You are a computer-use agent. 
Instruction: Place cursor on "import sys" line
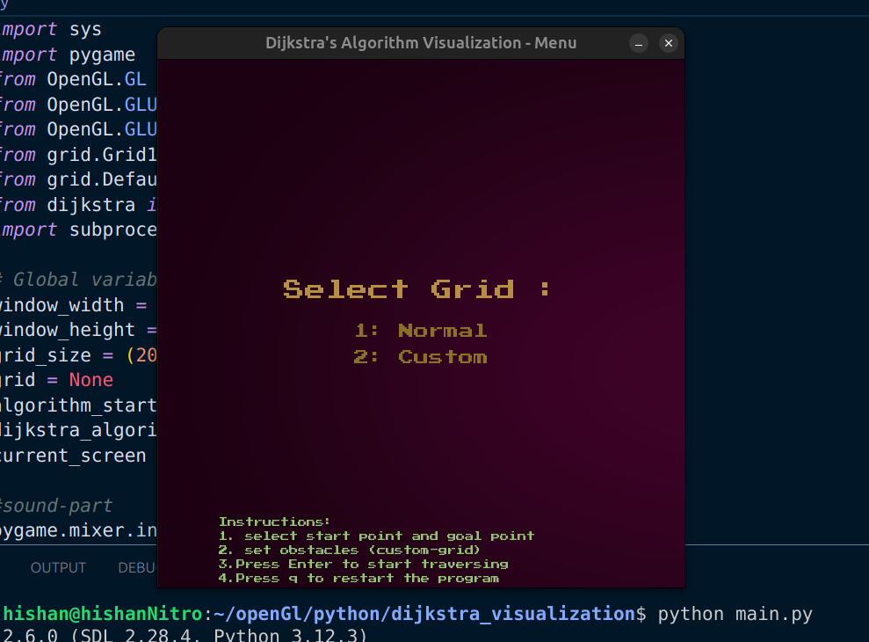tap(53, 28)
